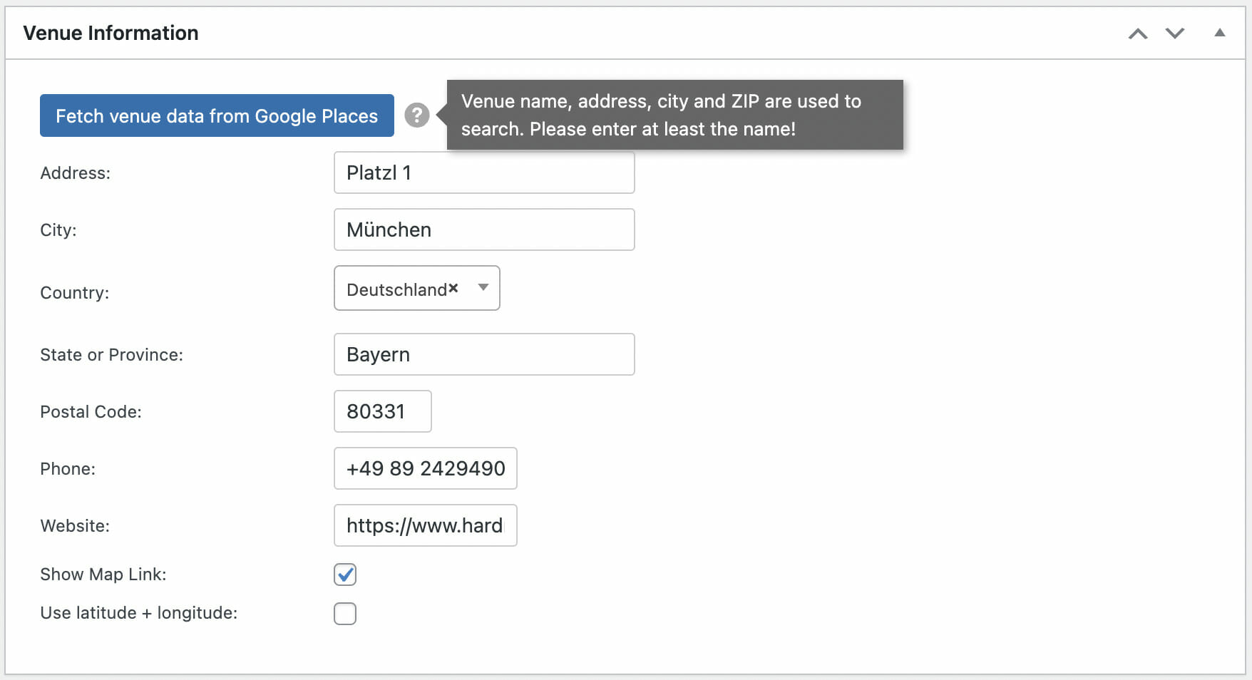The image size is (1252, 680).
Task: Click the help question mark icon
Action: [x=417, y=115]
